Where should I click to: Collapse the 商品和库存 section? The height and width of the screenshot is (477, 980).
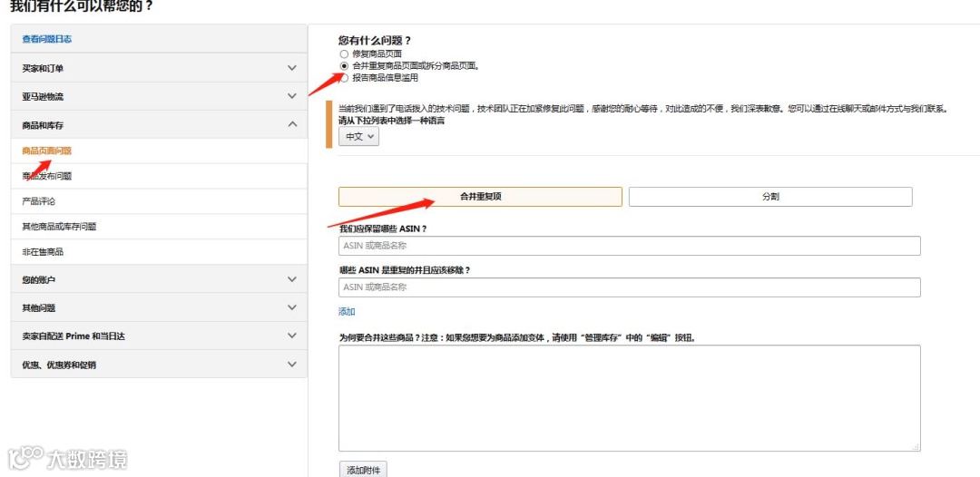click(x=160, y=125)
